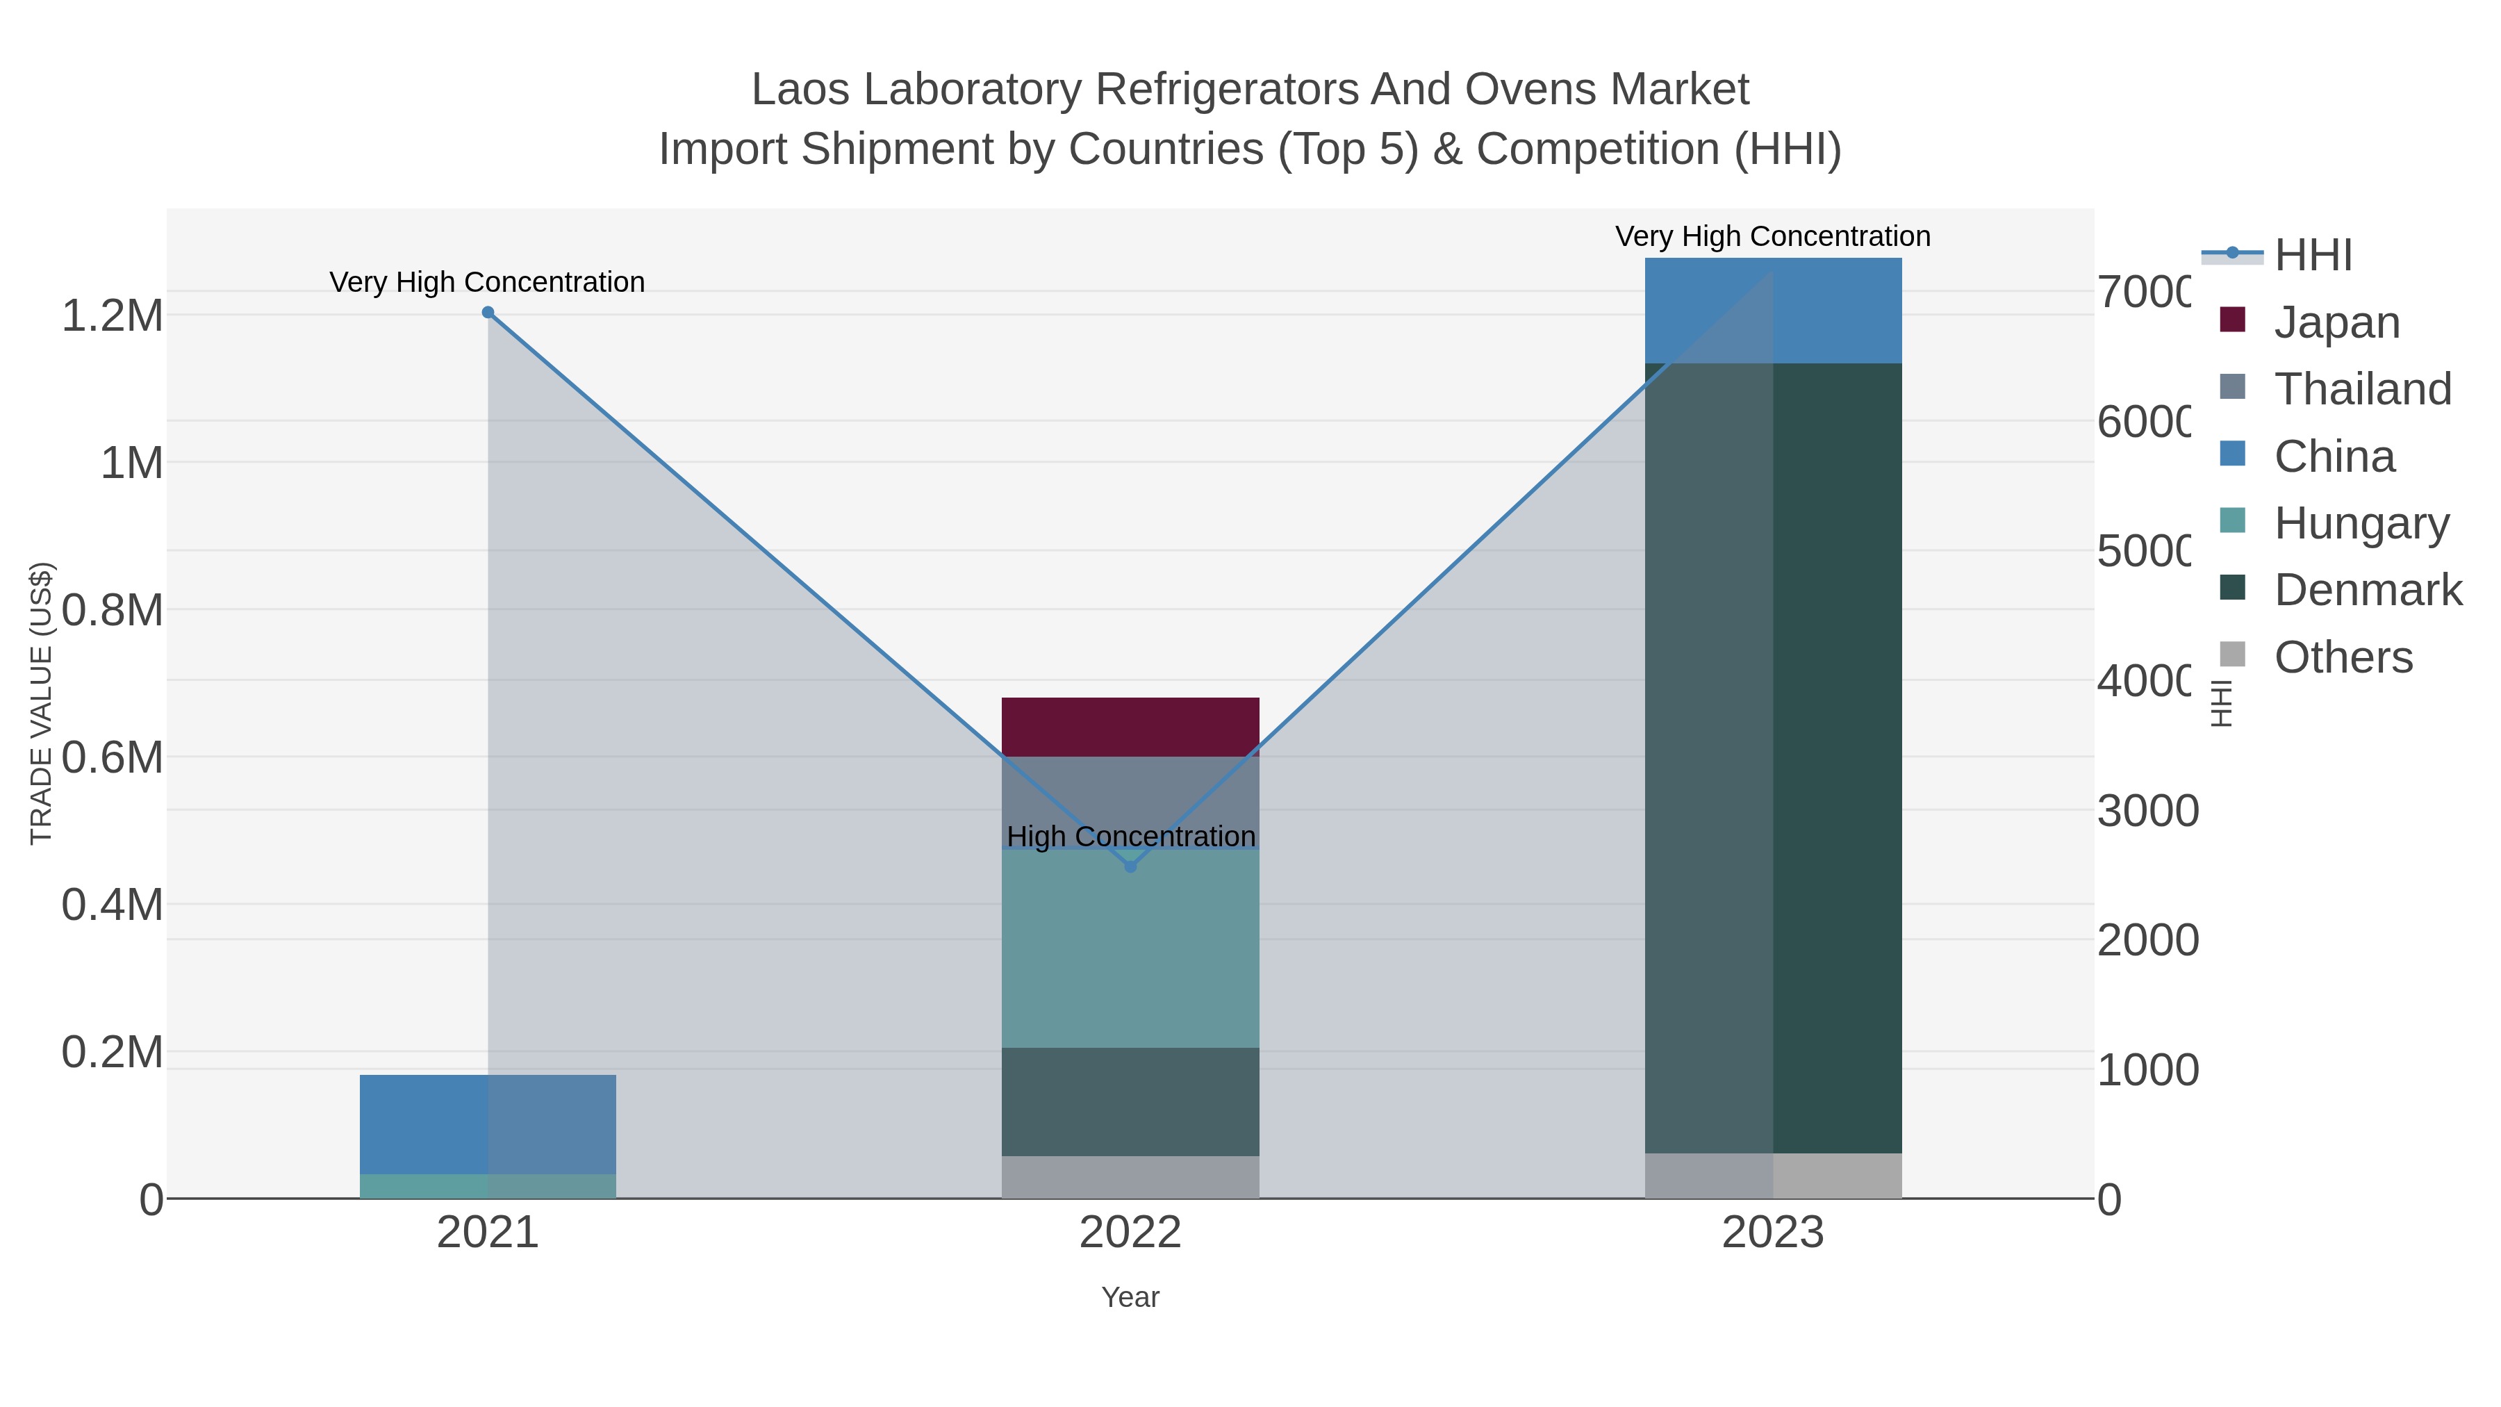This screenshot has height=1407, width=2501.
Task: Click the 'Year' x-axis title
Action: click(1130, 1297)
